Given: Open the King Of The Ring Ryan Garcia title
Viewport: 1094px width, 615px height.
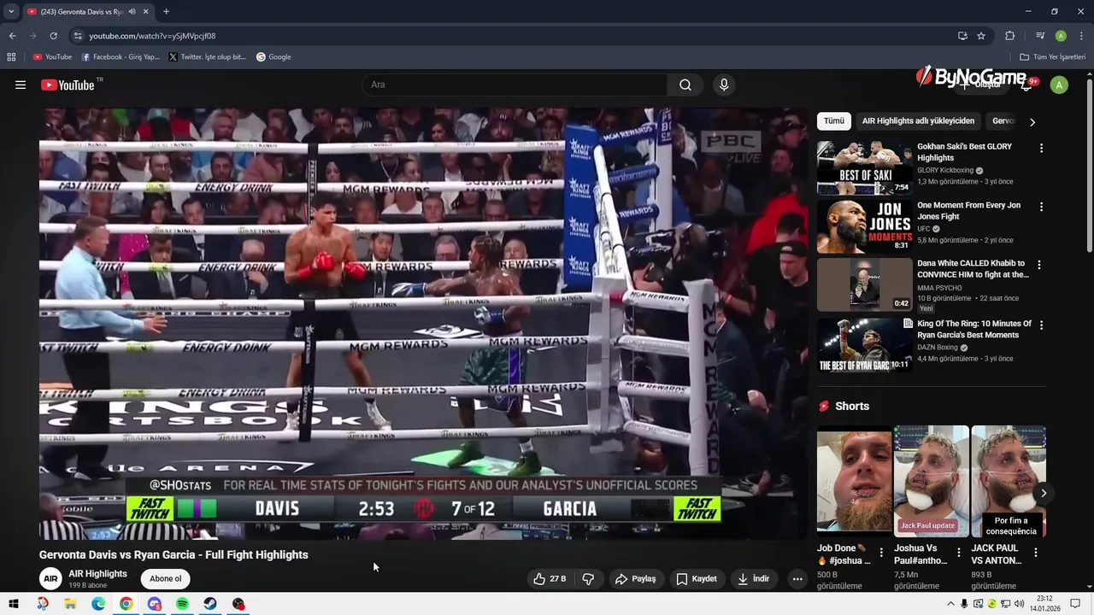Looking at the screenshot, I should pyautogui.click(x=973, y=330).
